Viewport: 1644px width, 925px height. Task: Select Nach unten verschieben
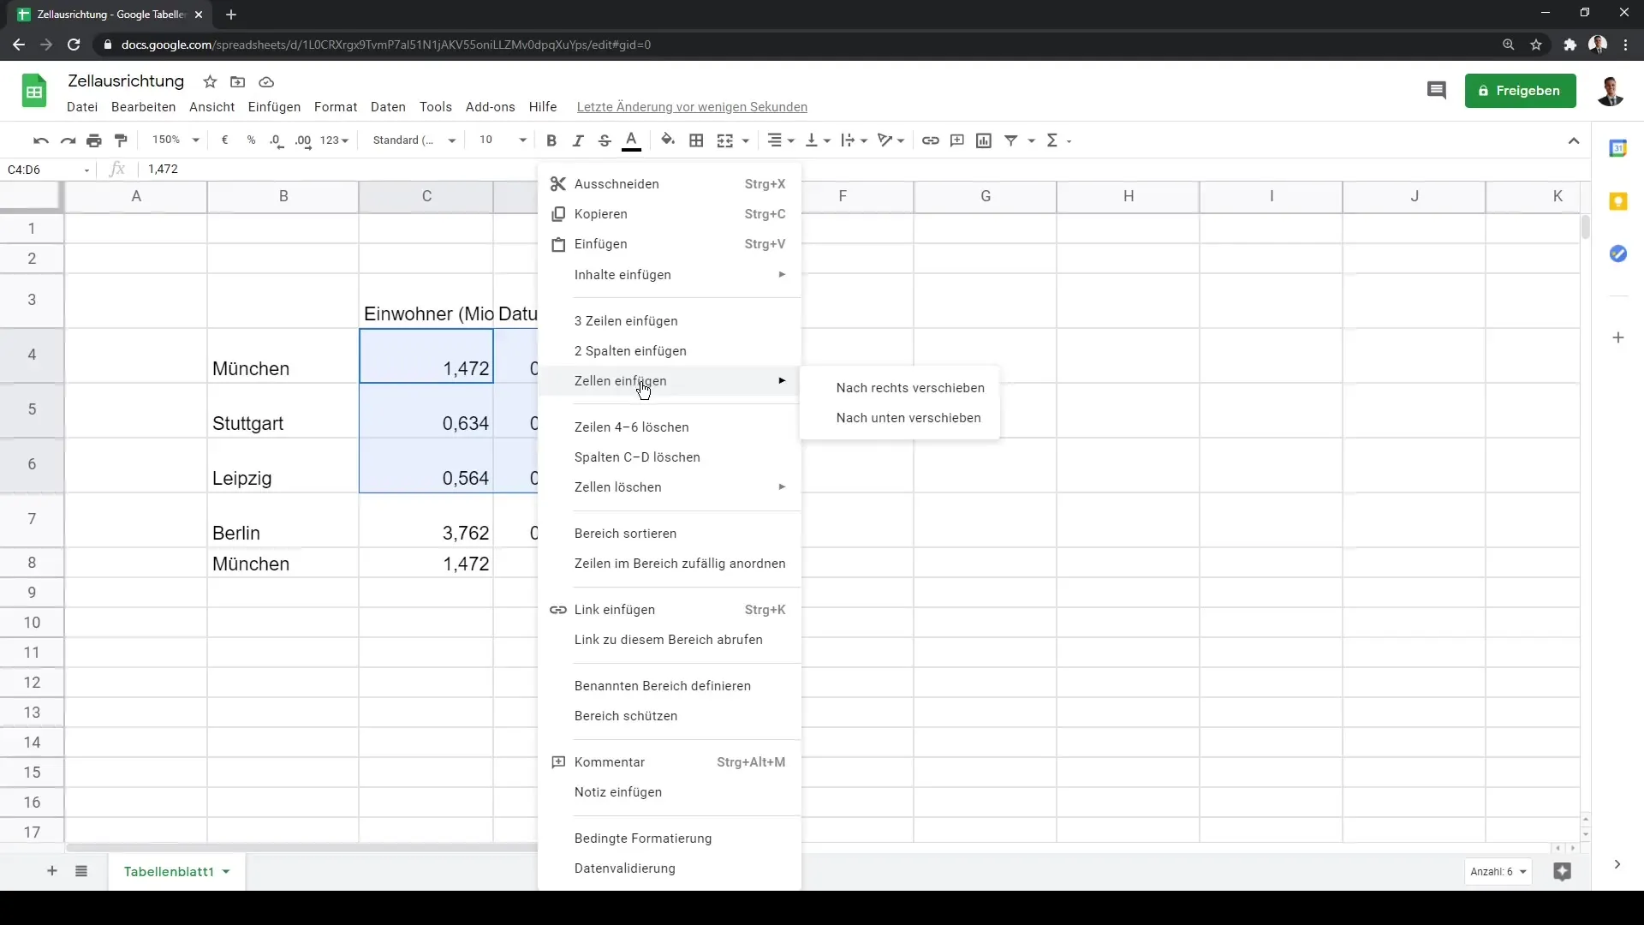pyautogui.click(x=900, y=418)
